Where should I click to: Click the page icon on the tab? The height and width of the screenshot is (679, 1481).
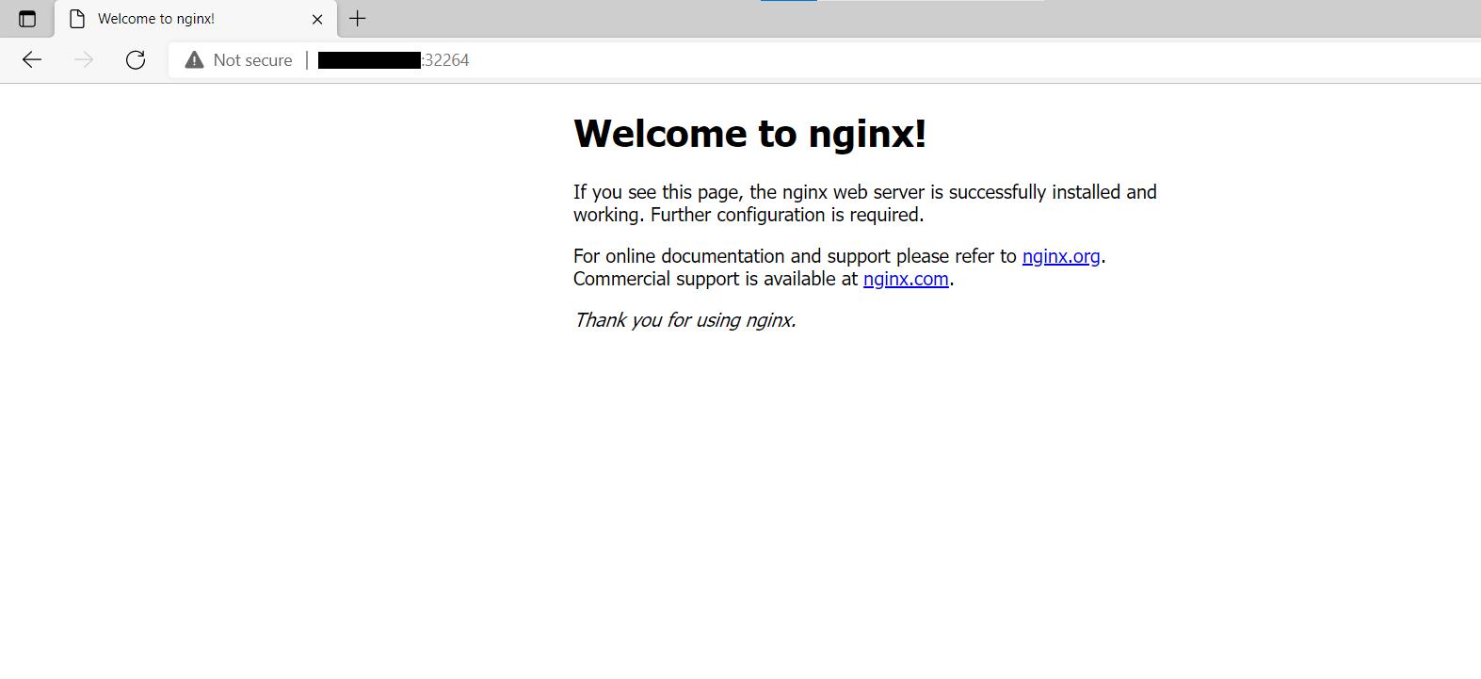77,19
